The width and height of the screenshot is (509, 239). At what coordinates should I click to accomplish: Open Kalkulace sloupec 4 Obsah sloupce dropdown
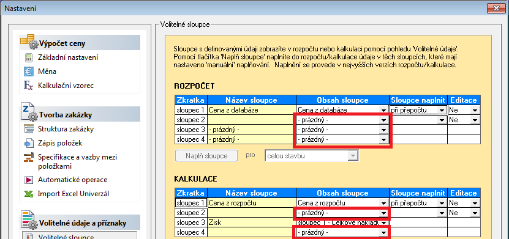click(x=384, y=232)
